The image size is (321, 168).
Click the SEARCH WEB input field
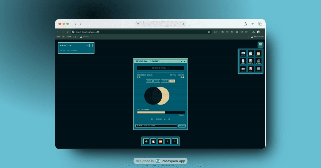tap(160, 68)
